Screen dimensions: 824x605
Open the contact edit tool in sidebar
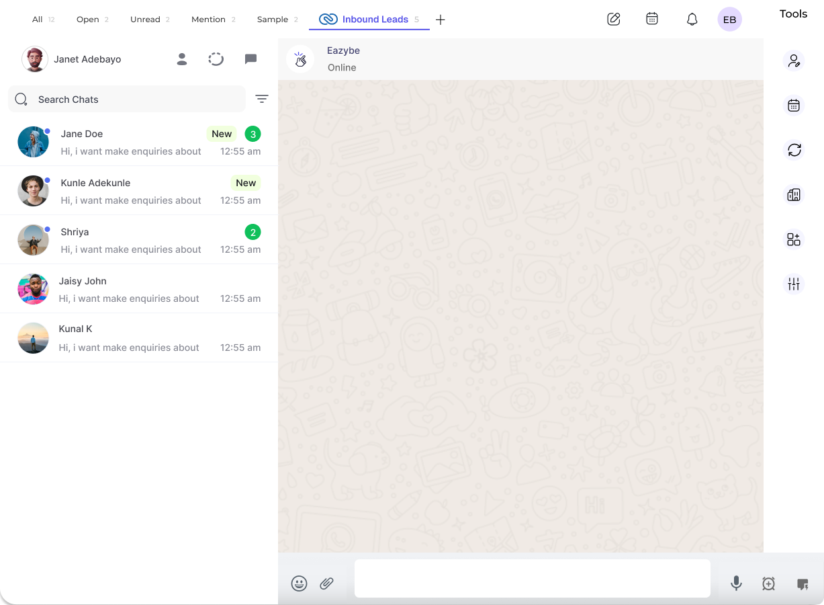point(794,61)
